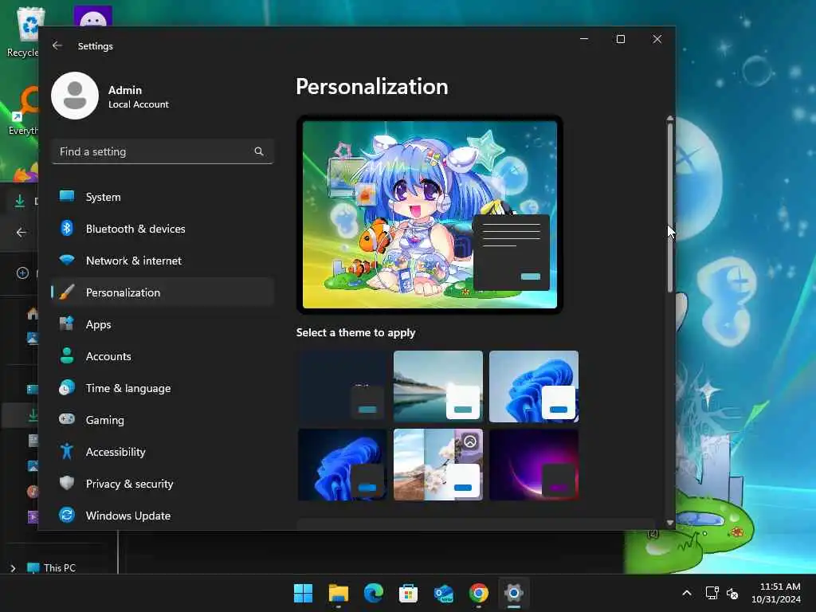Launch Microsoft Edge from the taskbar

point(373,593)
